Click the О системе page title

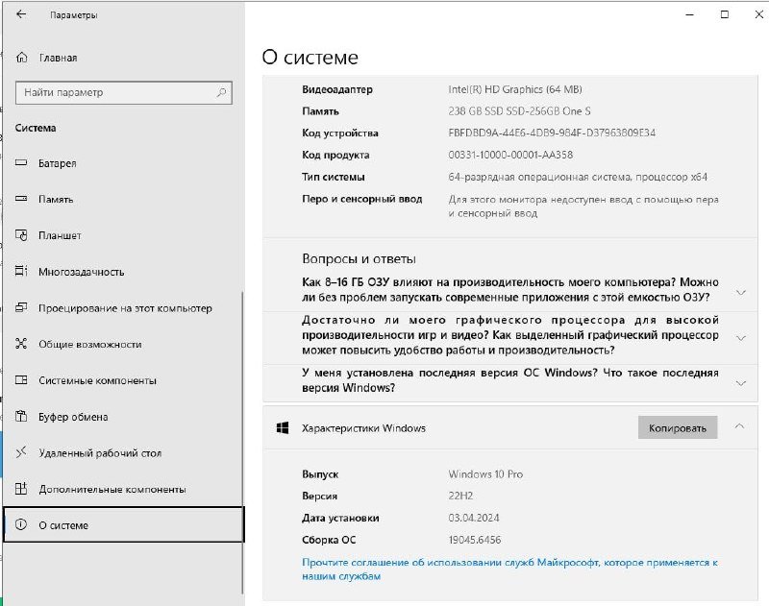click(x=310, y=58)
